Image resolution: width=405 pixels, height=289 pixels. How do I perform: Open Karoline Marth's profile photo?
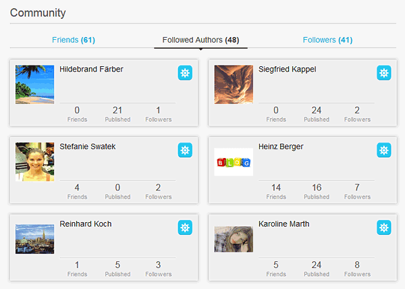pyautogui.click(x=234, y=239)
